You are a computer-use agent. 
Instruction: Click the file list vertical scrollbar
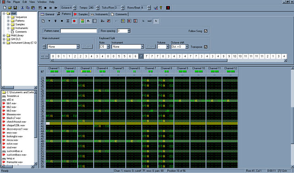[36, 128]
